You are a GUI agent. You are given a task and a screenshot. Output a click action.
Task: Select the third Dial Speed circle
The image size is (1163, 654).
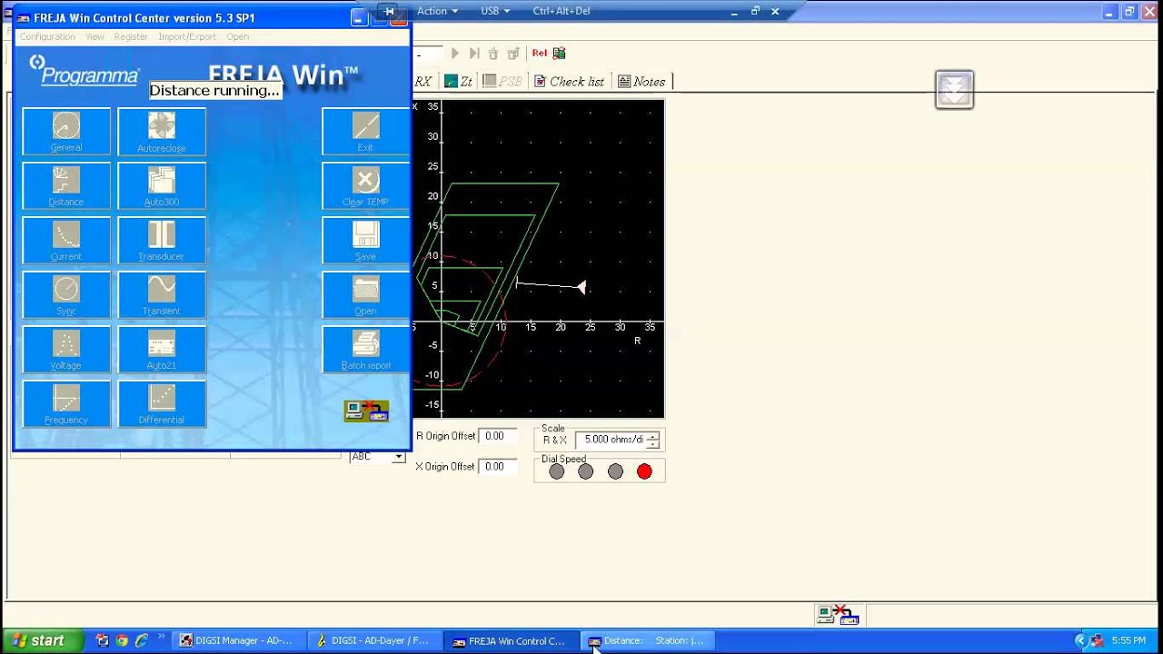pyautogui.click(x=616, y=471)
